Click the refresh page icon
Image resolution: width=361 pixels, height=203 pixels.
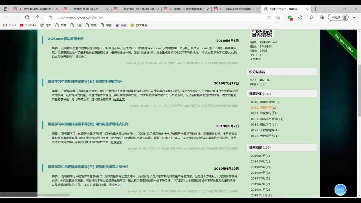pyautogui.click(x=27, y=17)
